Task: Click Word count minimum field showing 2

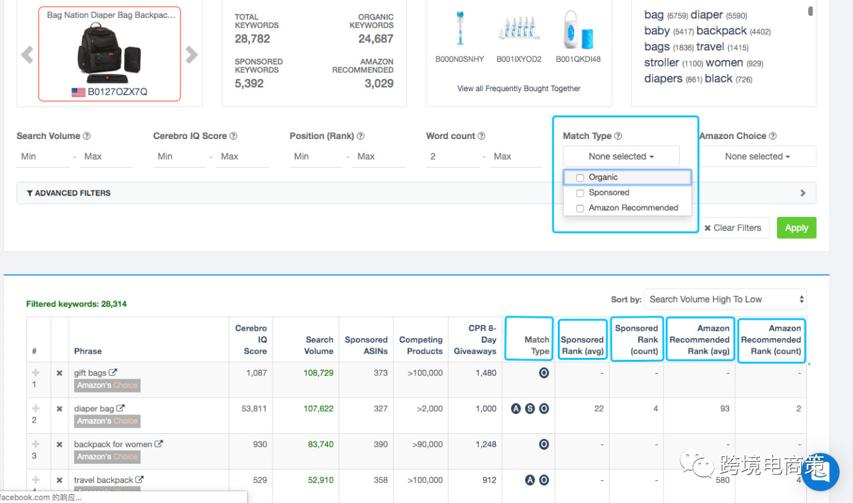Action: 452,156
